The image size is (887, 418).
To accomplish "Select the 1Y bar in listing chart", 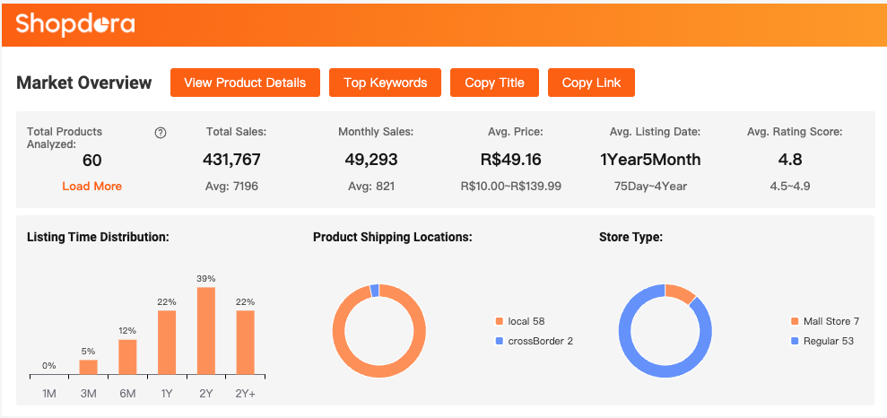I will 167,342.
